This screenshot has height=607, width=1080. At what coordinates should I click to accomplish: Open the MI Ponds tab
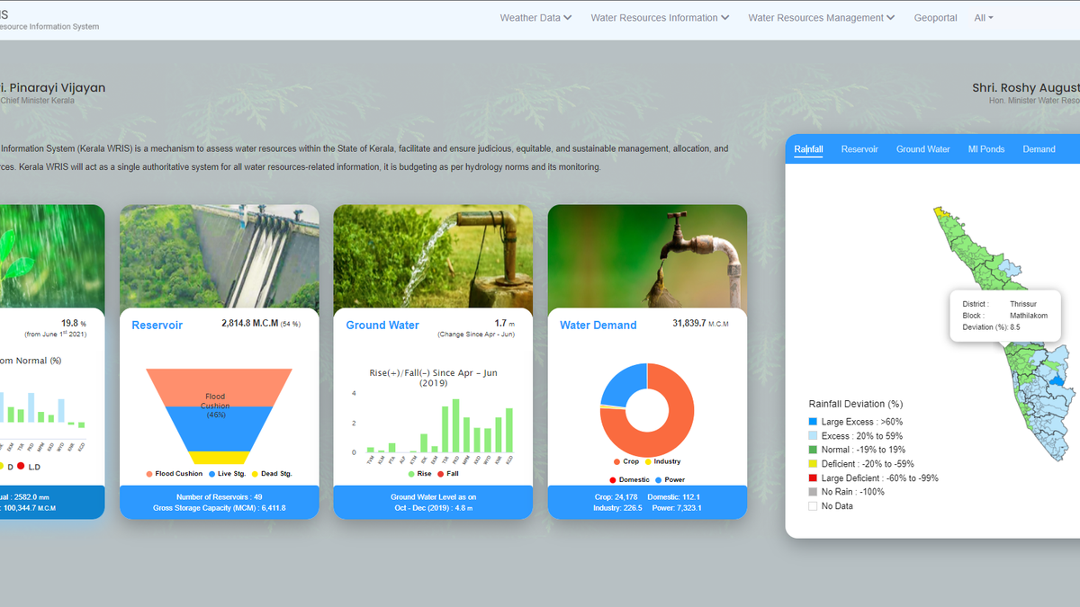[x=985, y=149]
